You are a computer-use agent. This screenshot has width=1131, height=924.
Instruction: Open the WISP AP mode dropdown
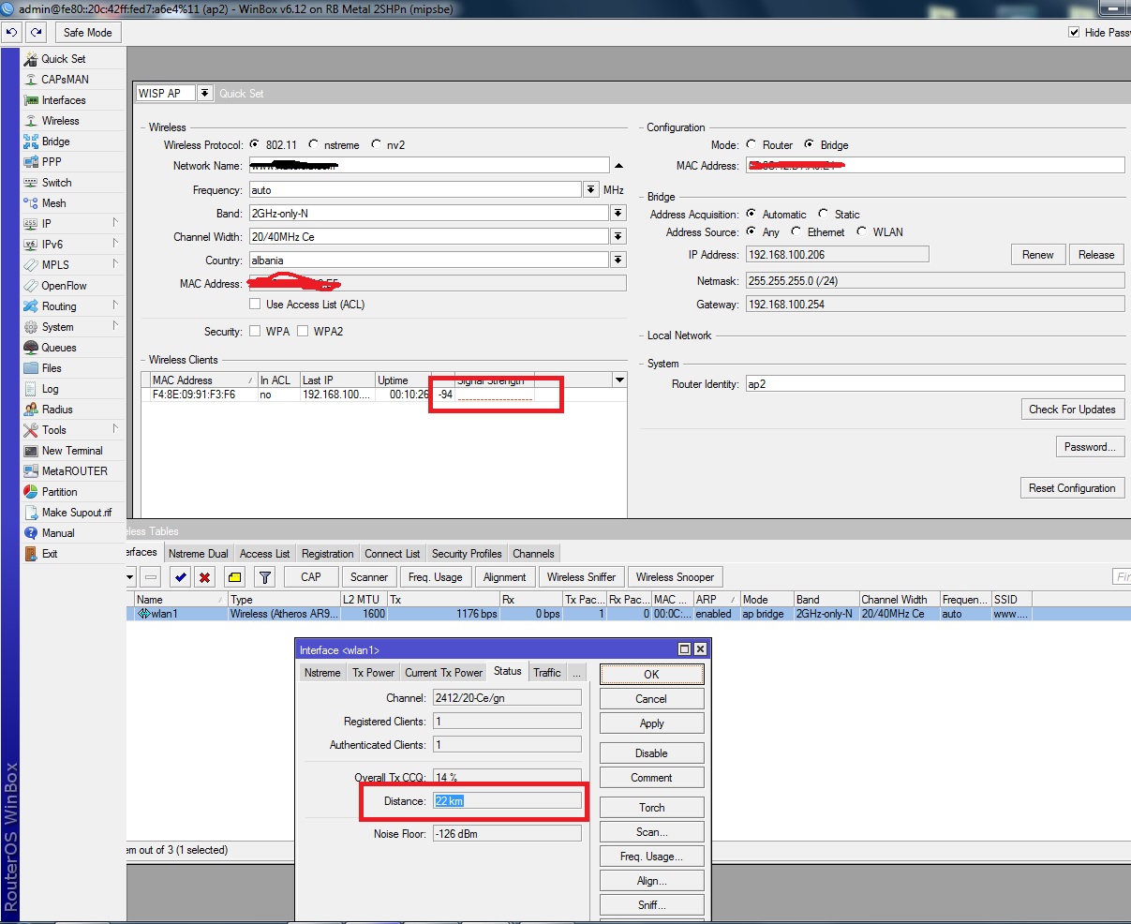[205, 94]
